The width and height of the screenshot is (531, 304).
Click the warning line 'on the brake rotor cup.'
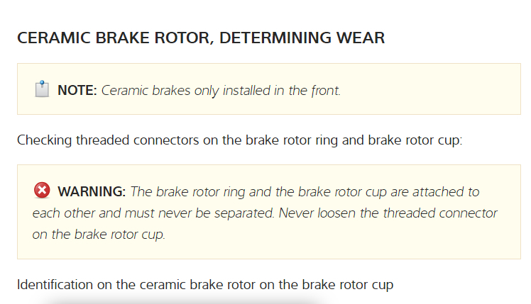[x=99, y=235]
